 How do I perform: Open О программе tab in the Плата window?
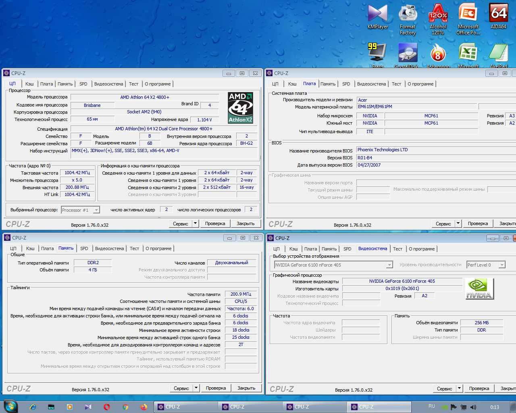[x=420, y=84]
